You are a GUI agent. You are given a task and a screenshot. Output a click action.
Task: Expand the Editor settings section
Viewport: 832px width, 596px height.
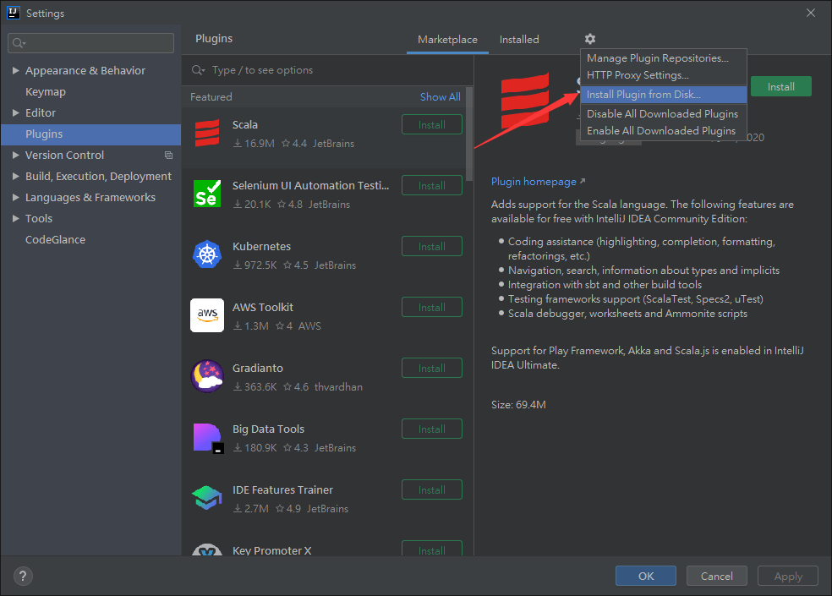pyautogui.click(x=16, y=113)
